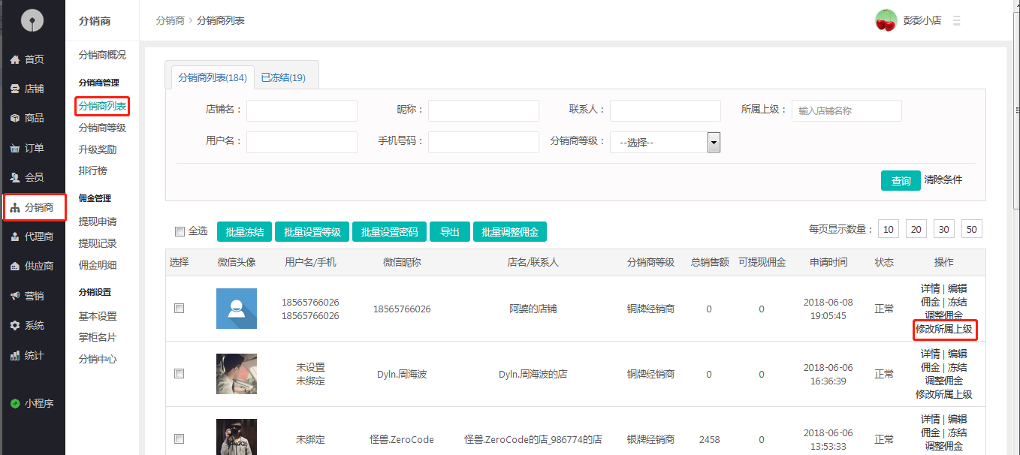Tick the 全选 select-all checkbox
Image resolution: width=1020 pixels, height=455 pixels.
(180, 231)
